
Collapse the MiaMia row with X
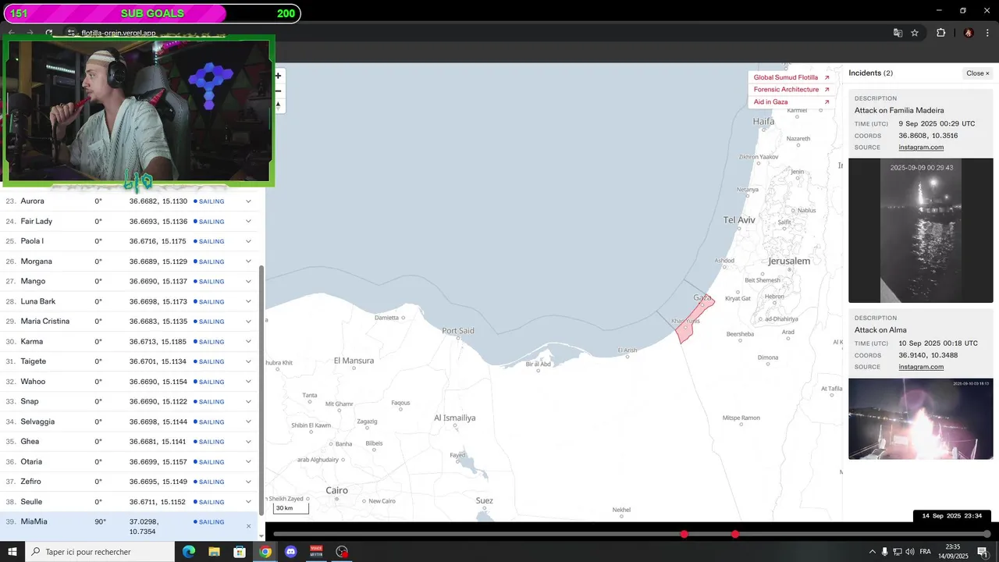(x=249, y=526)
